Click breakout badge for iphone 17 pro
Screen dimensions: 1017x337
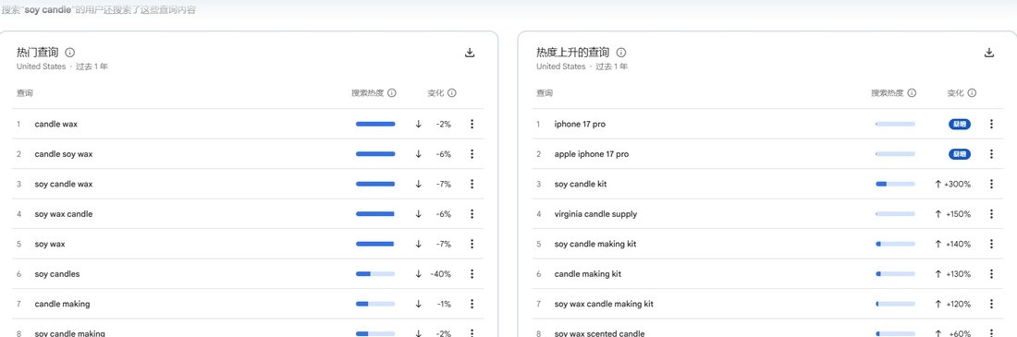tap(960, 124)
